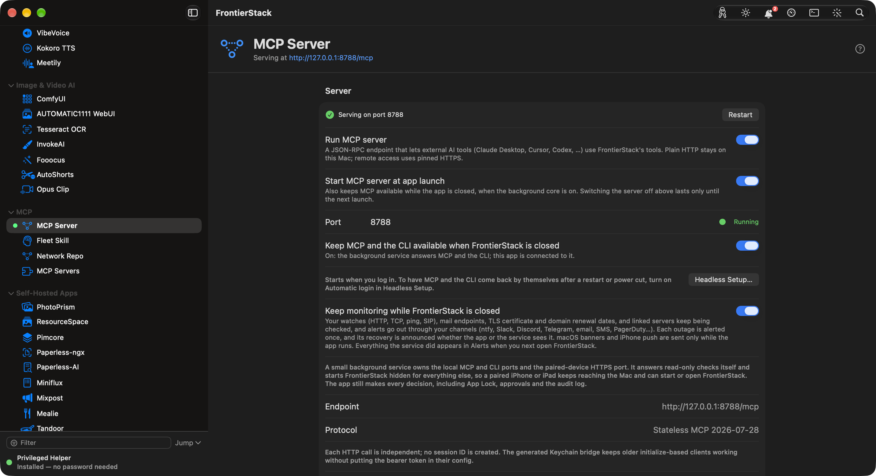876x476 pixels.
Task: Open Paperless-ngx in sidebar
Action: 104,352
